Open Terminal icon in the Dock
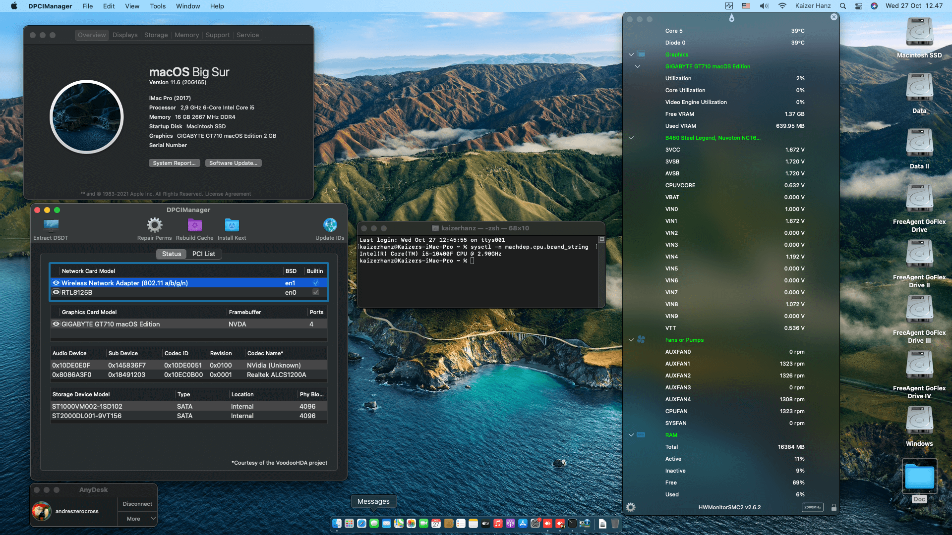The image size is (952, 535). (x=572, y=524)
